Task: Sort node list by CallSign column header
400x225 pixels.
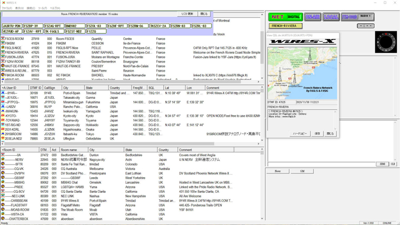Action: (52, 88)
